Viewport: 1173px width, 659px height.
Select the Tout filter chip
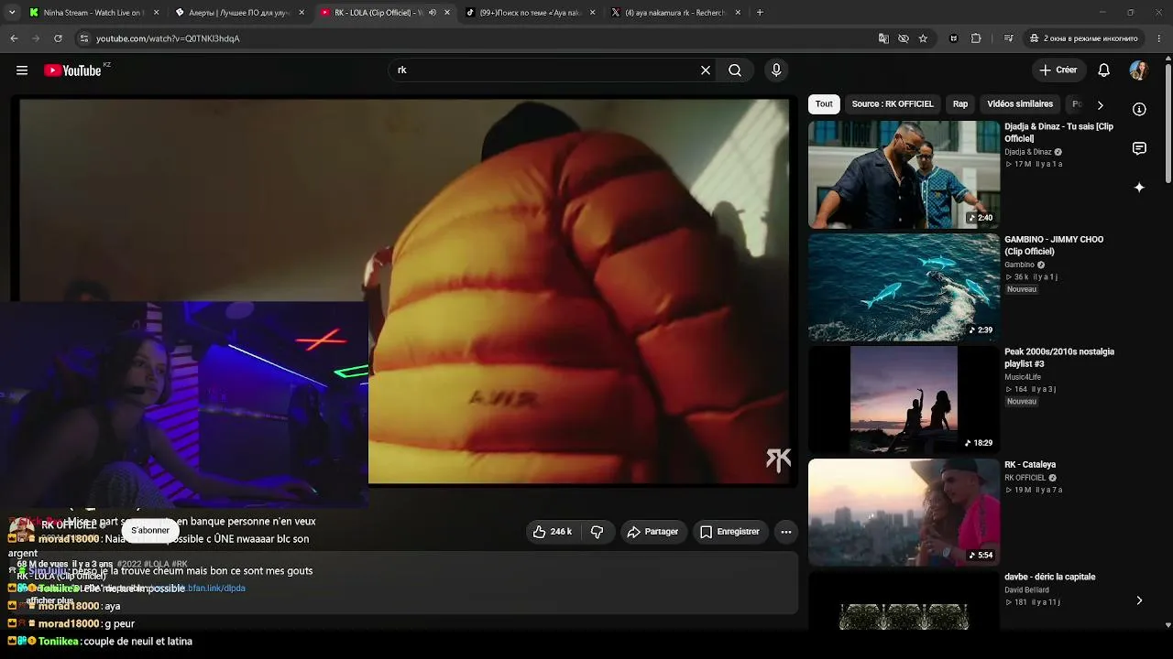[x=824, y=104]
